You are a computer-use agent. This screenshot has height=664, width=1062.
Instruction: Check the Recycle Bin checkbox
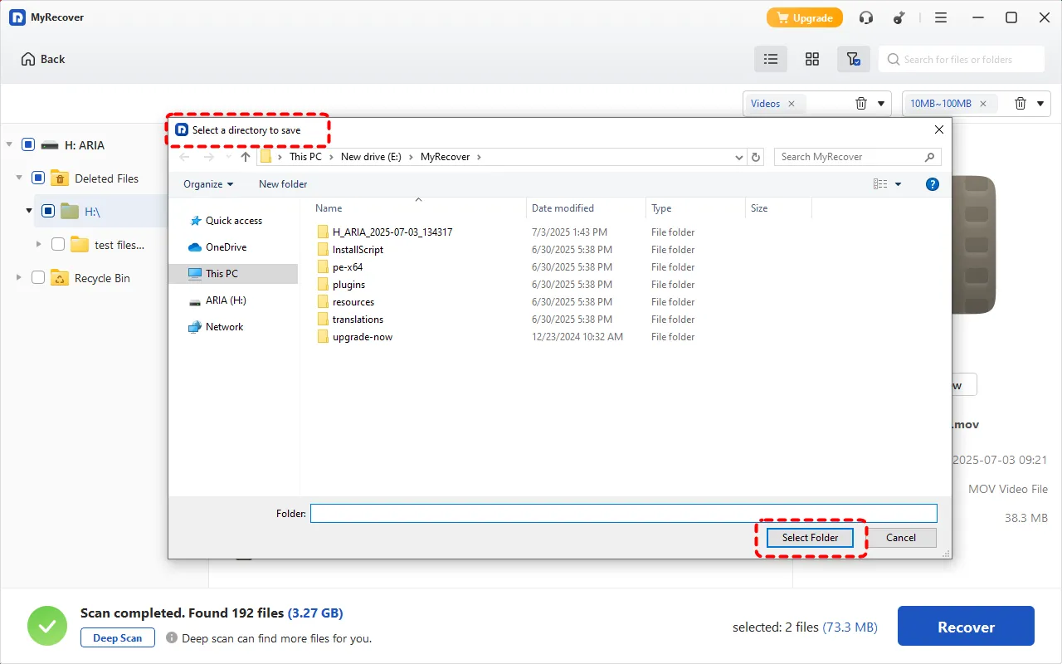coord(38,278)
